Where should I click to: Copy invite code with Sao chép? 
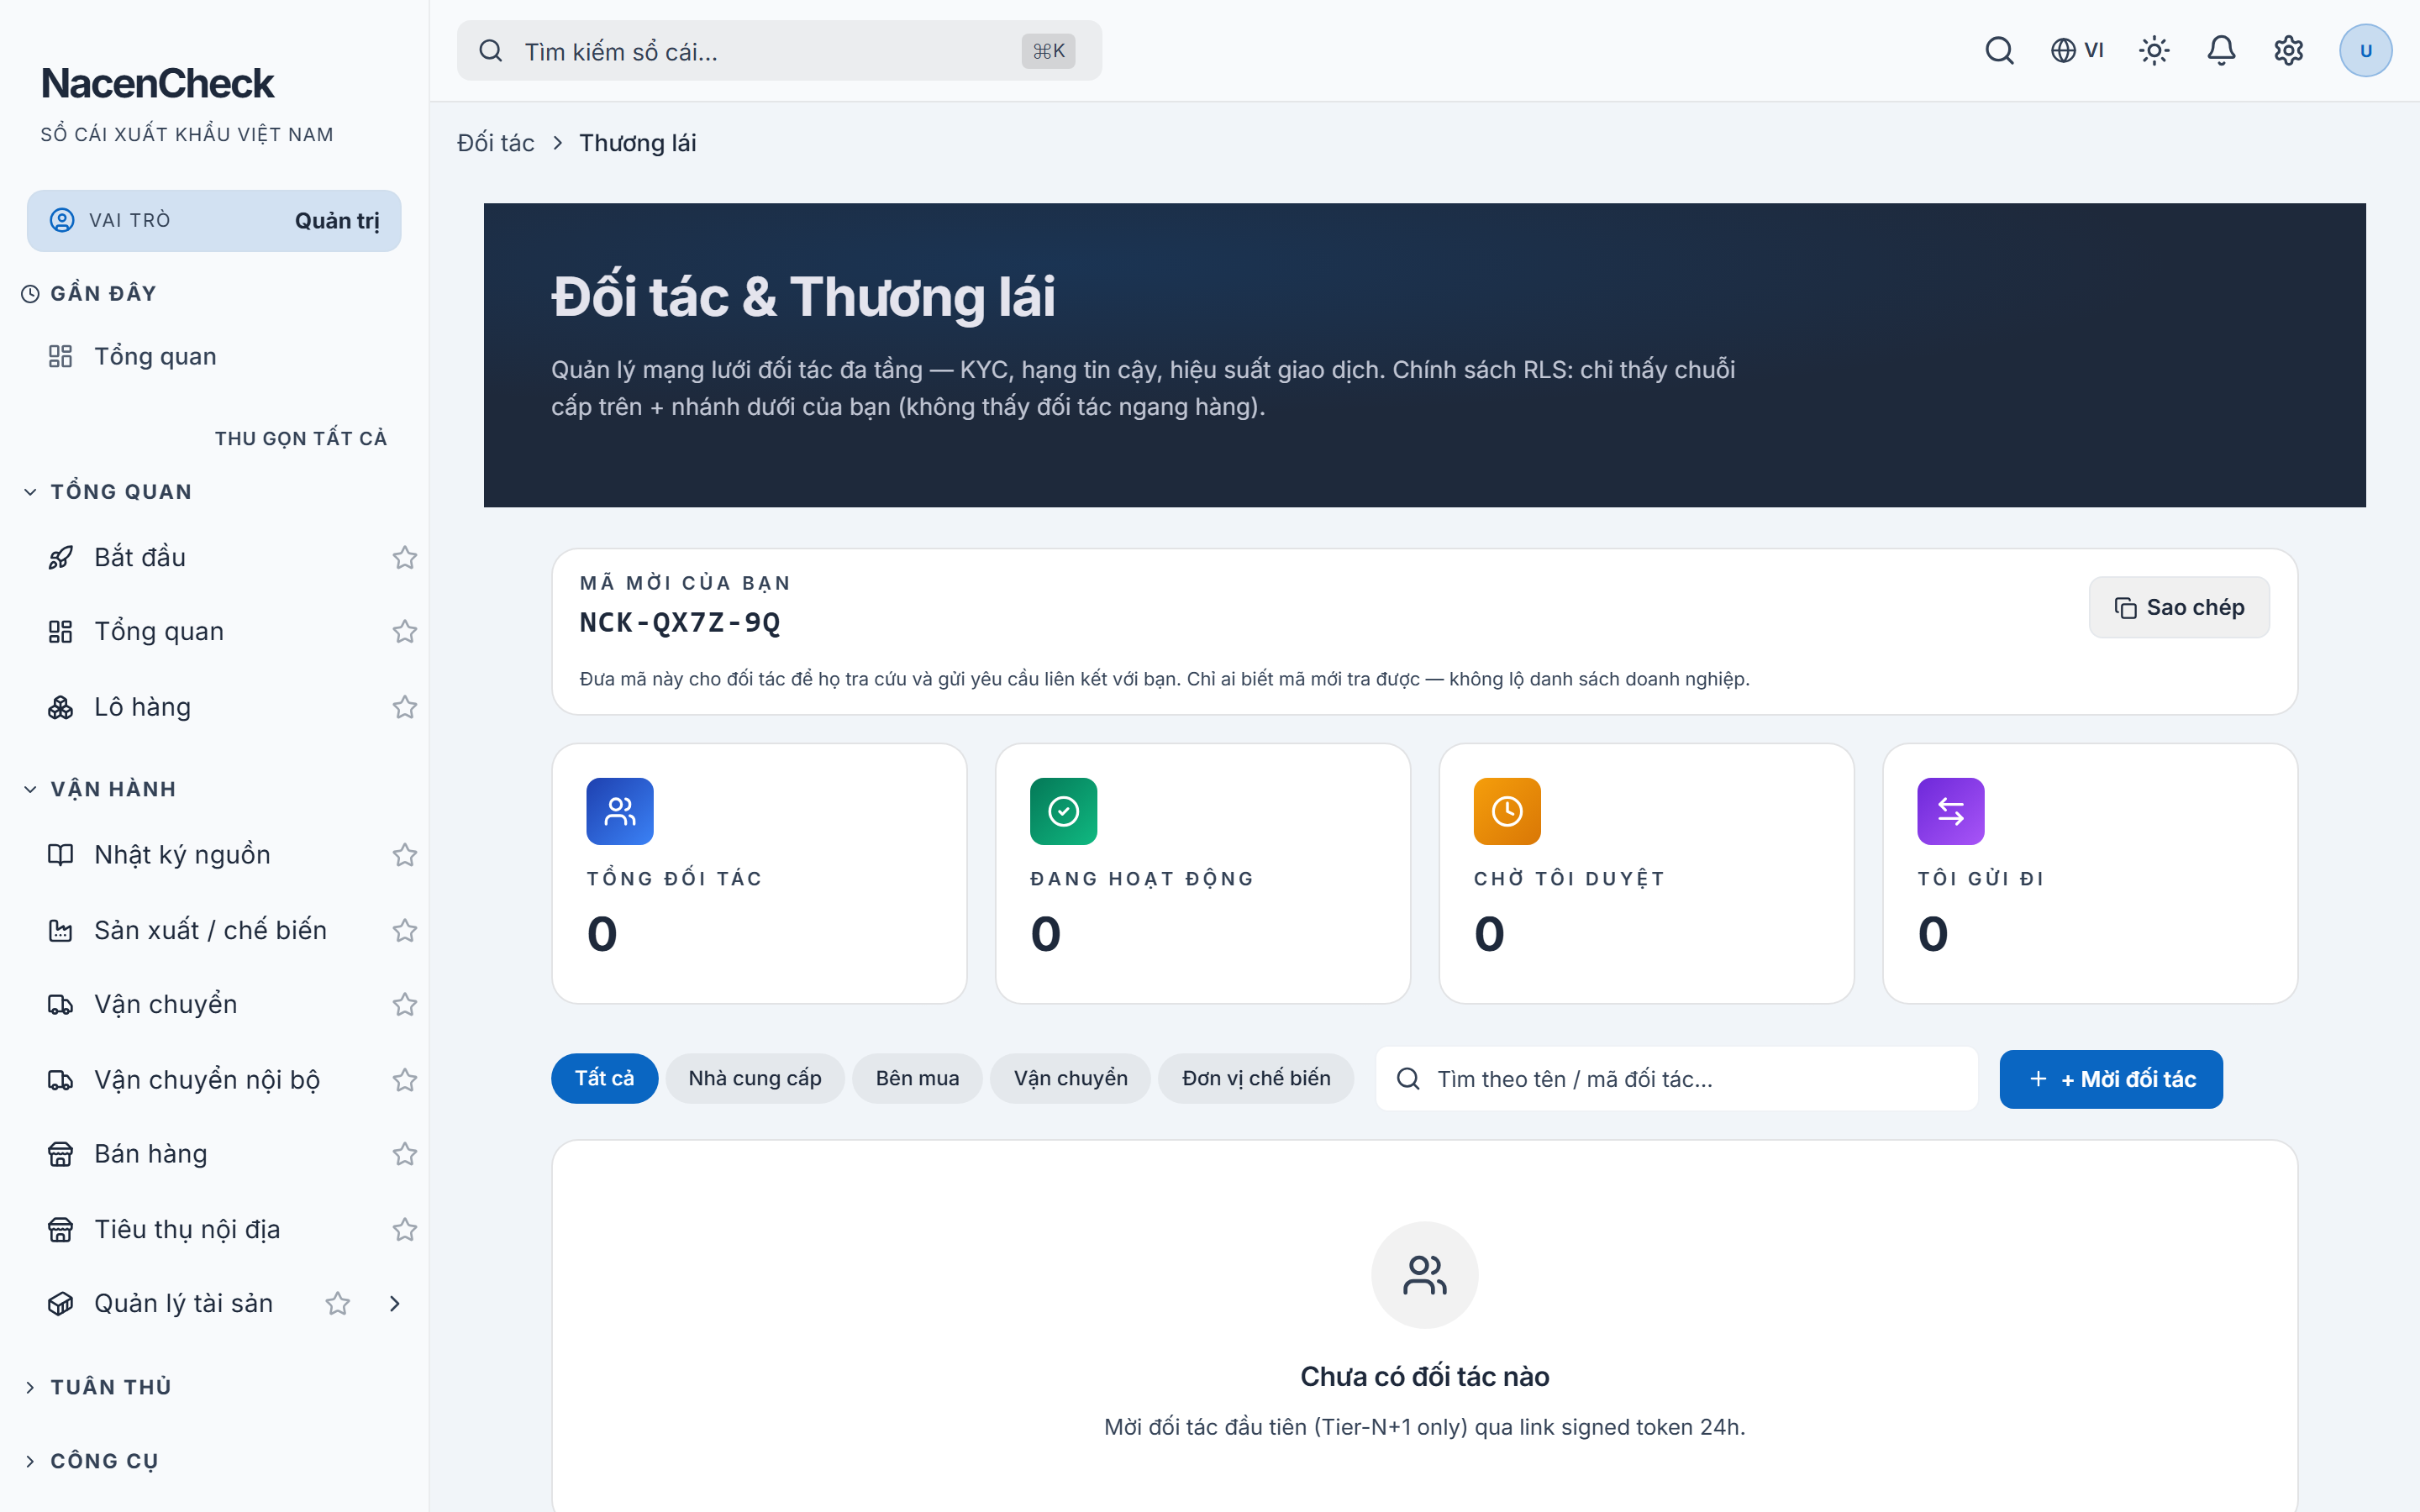coord(2179,607)
